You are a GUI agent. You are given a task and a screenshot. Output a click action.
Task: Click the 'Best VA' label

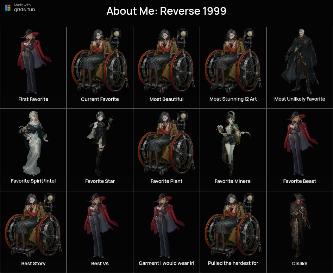(x=100, y=264)
